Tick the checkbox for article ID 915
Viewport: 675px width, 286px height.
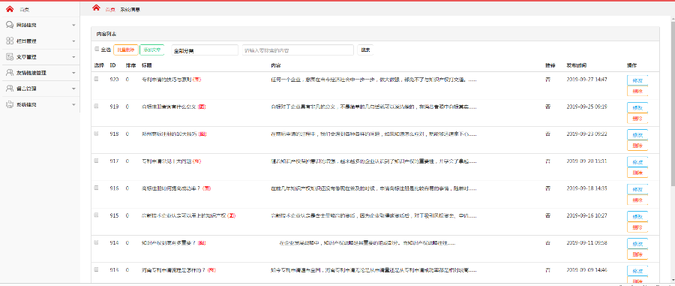coord(97,215)
